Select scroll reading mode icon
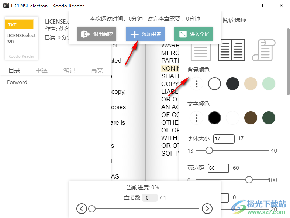The width and height of the screenshot is (290, 218). (x=264, y=50)
